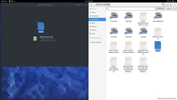This screenshot has width=177, height=100.
Task: Select openSUSE-Leap-42.2-DVD iso file
Action: pyautogui.click(x=128, y=64)
